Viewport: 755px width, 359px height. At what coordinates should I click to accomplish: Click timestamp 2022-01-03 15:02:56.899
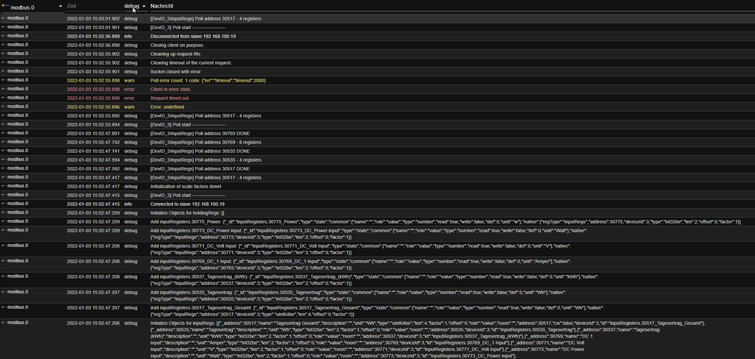pyautogui.click(x=93, y=36)
